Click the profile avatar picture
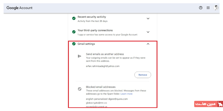The height and width of the screenshot is (111, 223). 216,8
